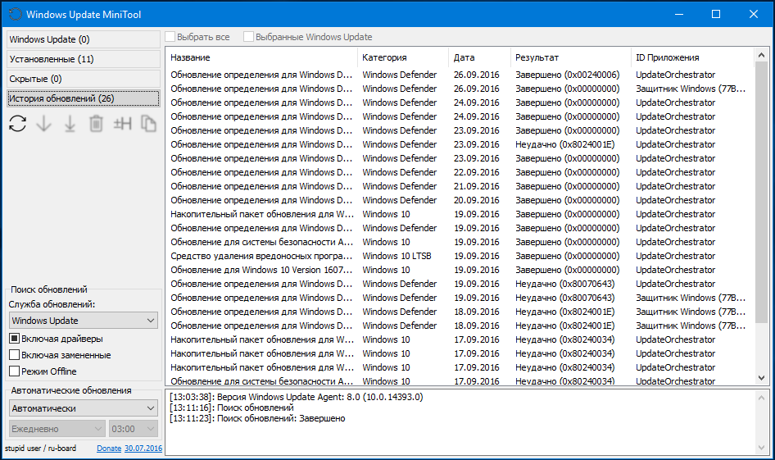775x460 pixels.
Task: Switch to the 'Windows Update (0)' tab
Action: [x=83, y=39]
